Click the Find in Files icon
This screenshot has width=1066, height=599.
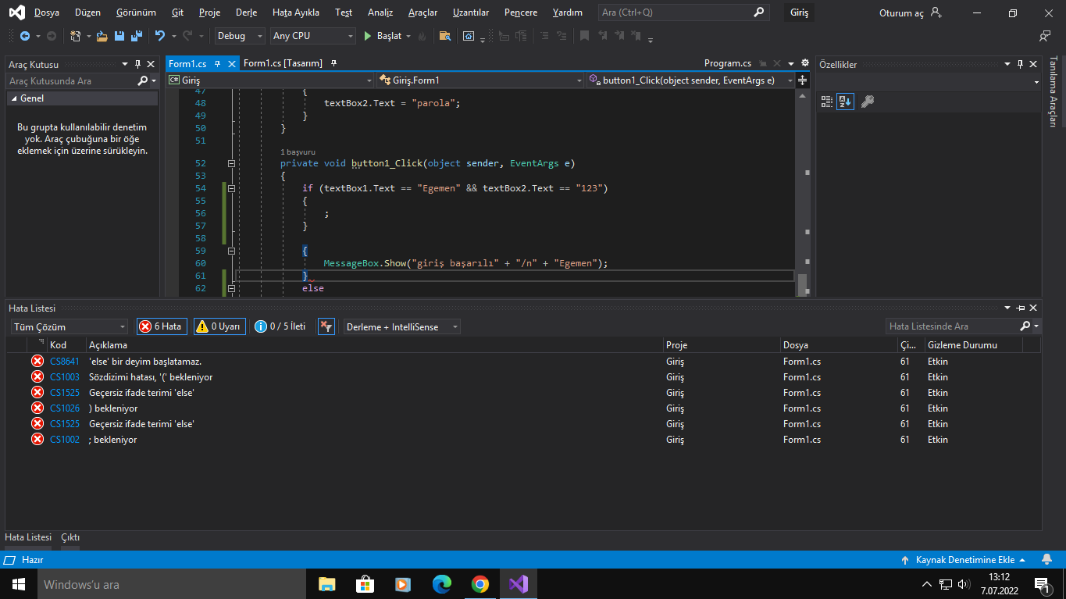[444, 36]
